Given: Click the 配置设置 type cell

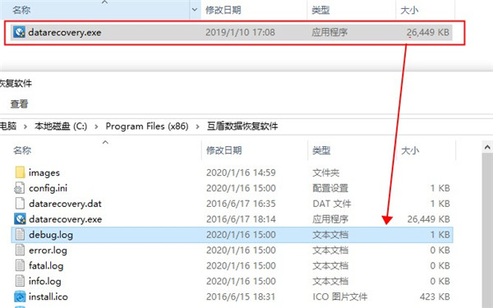Looking at the screenshot, I should pyautogui.click(x=330, y=188).
